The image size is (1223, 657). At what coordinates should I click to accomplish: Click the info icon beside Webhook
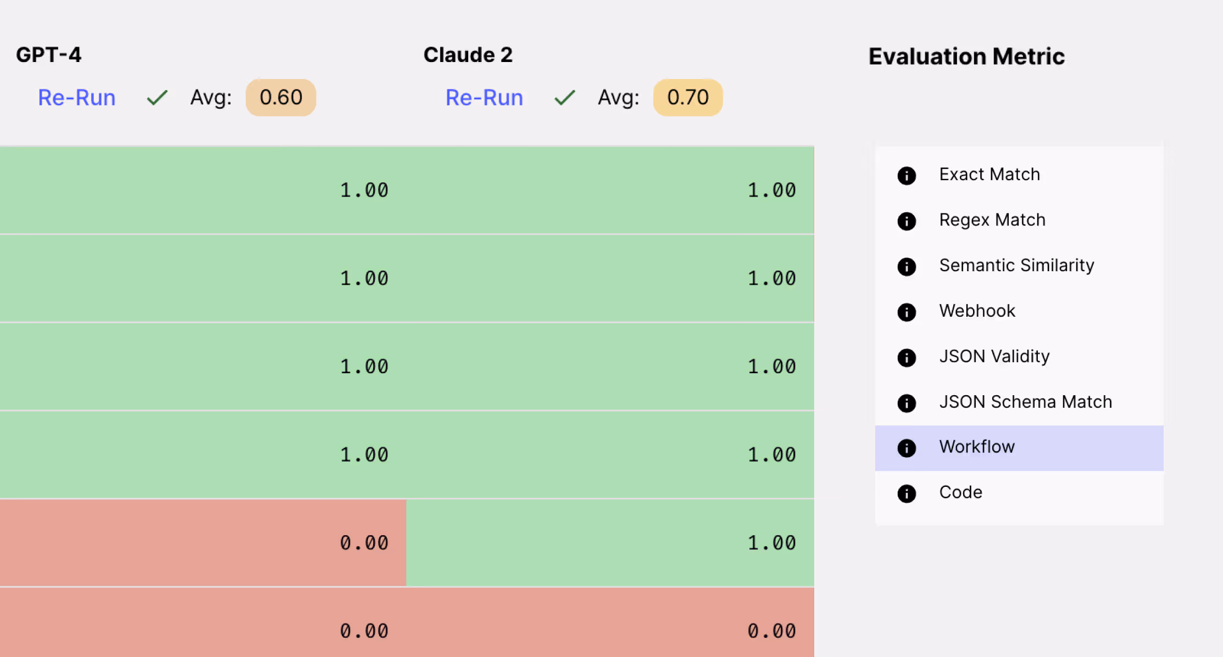[x=907, y=312]
